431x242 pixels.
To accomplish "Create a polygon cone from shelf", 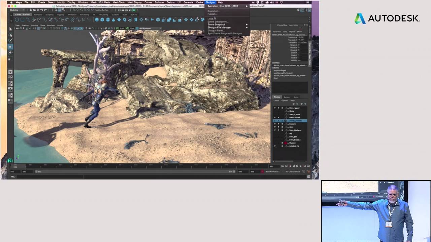I will coord(113,20).
